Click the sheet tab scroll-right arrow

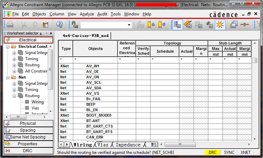(x=67, y=144)
